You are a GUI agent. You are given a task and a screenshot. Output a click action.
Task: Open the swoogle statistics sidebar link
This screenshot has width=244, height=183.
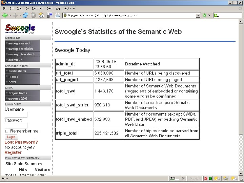pyautogui.click(x=22, y=49)
